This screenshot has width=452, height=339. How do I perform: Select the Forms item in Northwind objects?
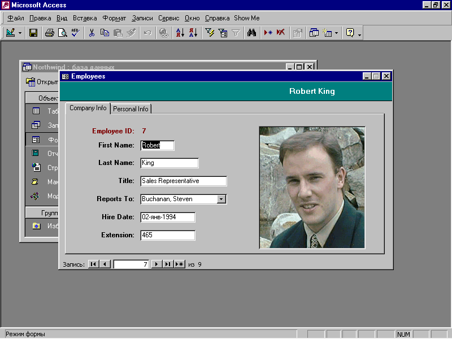42,140
